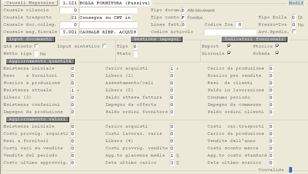
Task: Click the Prezzo+Iva field
Action: click(x=293, y=25)
